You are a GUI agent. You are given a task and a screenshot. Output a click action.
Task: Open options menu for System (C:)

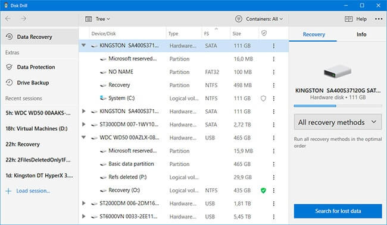(x=274, y=99)
